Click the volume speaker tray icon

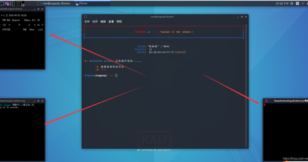pos(303,3)
